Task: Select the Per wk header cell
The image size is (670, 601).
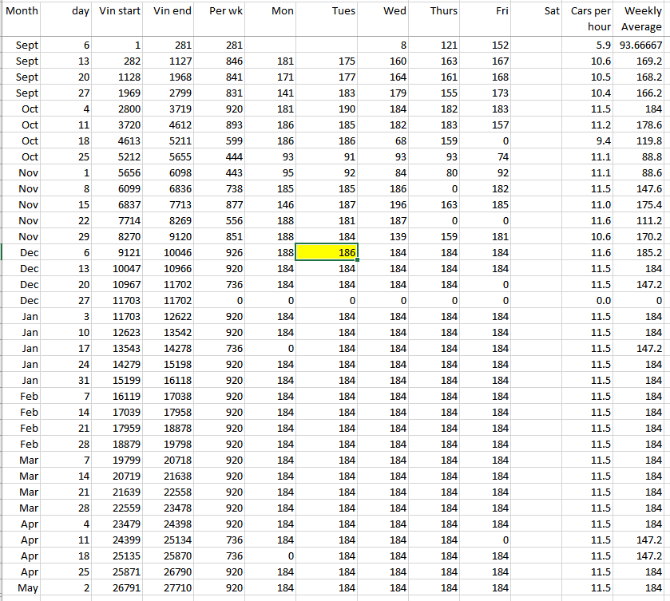Action: 224,11
